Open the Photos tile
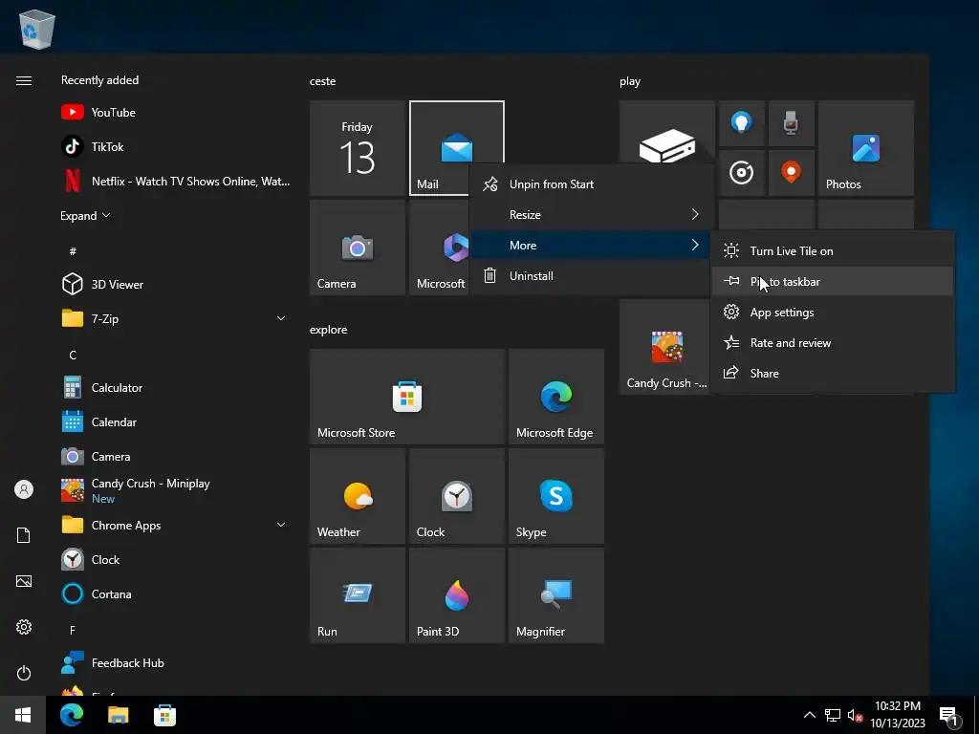Viewport: 979px width, 734px height. tap(866, 148)
